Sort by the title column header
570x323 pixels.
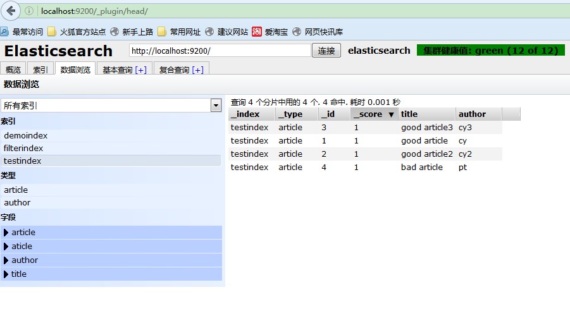pos(427,114)
